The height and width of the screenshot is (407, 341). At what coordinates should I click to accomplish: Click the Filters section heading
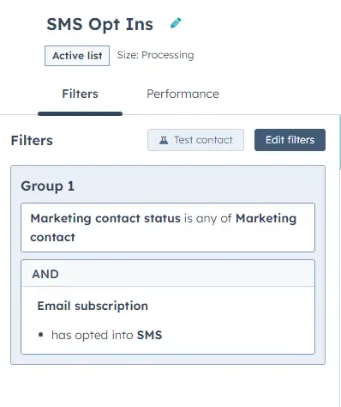32,141
